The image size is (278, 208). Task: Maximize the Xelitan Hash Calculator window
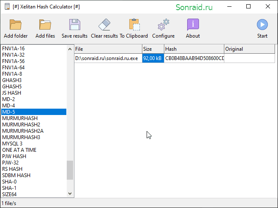pos(248,7)
